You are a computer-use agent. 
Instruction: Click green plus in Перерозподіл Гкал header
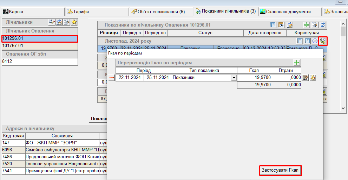297,63
